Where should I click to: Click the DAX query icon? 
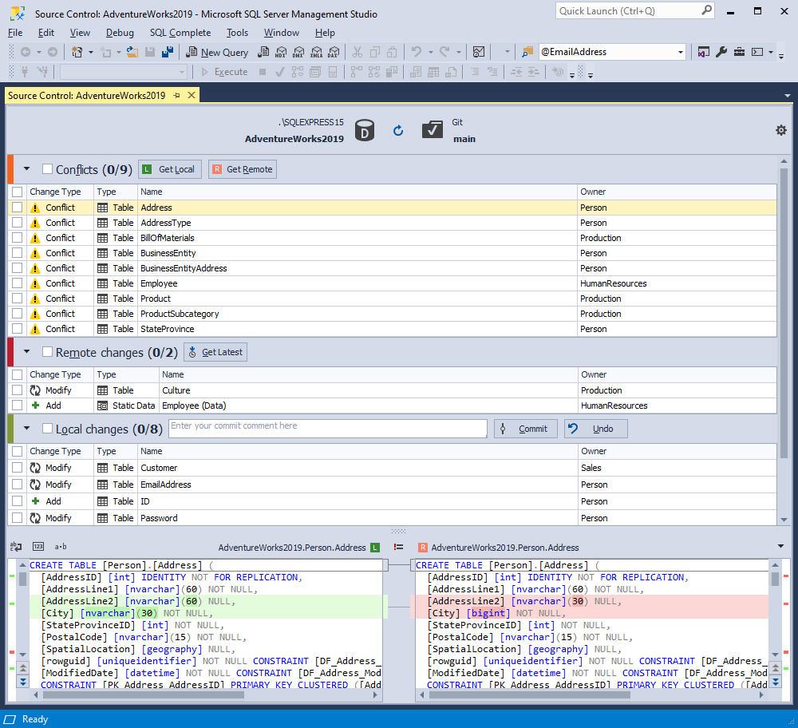tap(334, 52)
